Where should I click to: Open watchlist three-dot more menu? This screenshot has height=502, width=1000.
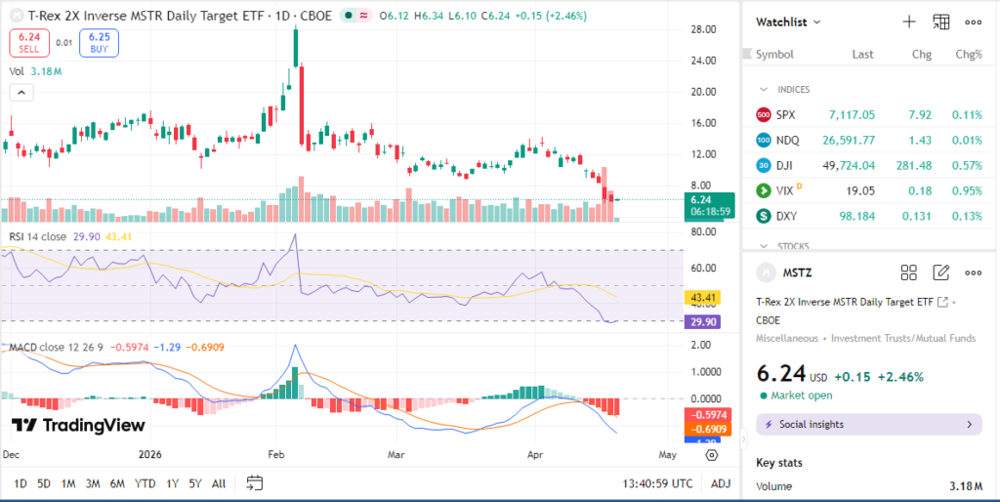[973, 21]
